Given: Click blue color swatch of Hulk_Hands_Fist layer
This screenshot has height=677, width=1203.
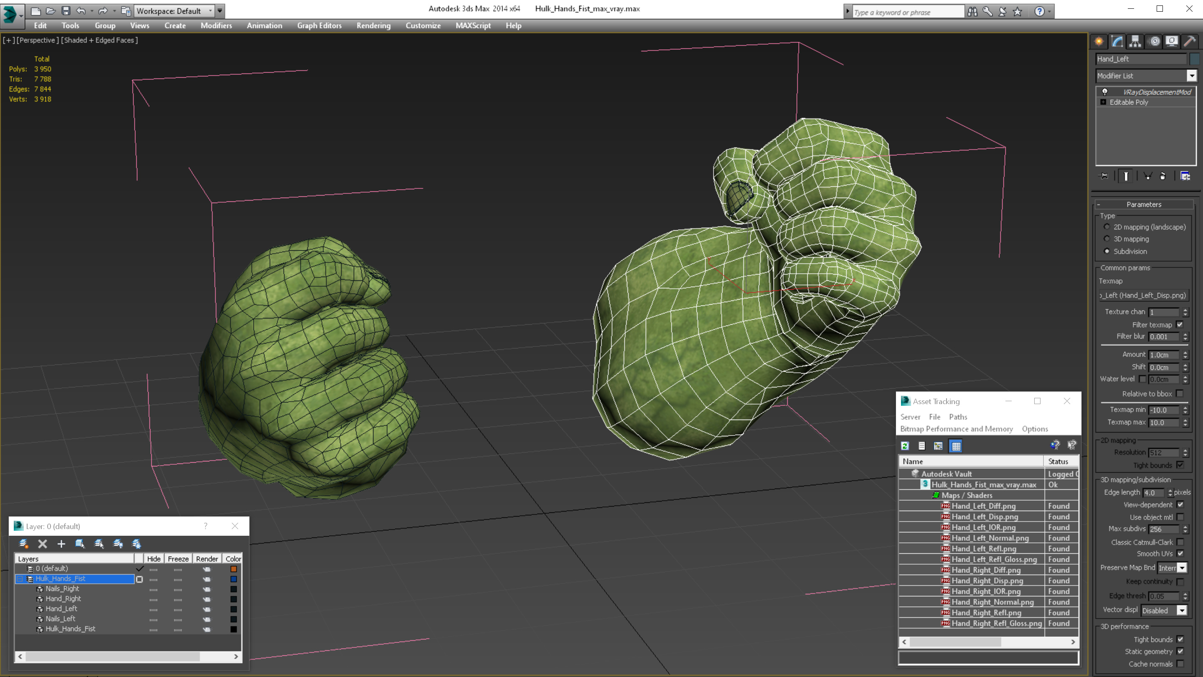Looking at the screenshot, I should click(233, 579).
